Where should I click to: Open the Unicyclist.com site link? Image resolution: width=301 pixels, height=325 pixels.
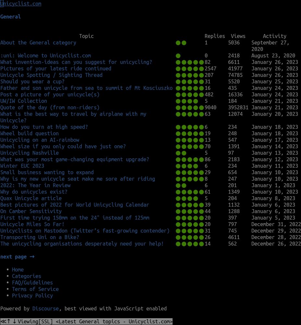[x=21, y=4]
